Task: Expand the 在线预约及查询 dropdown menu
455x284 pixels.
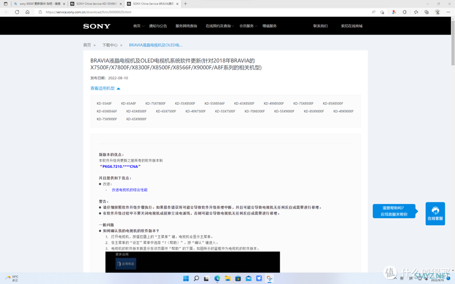Action: click(219, 26)
